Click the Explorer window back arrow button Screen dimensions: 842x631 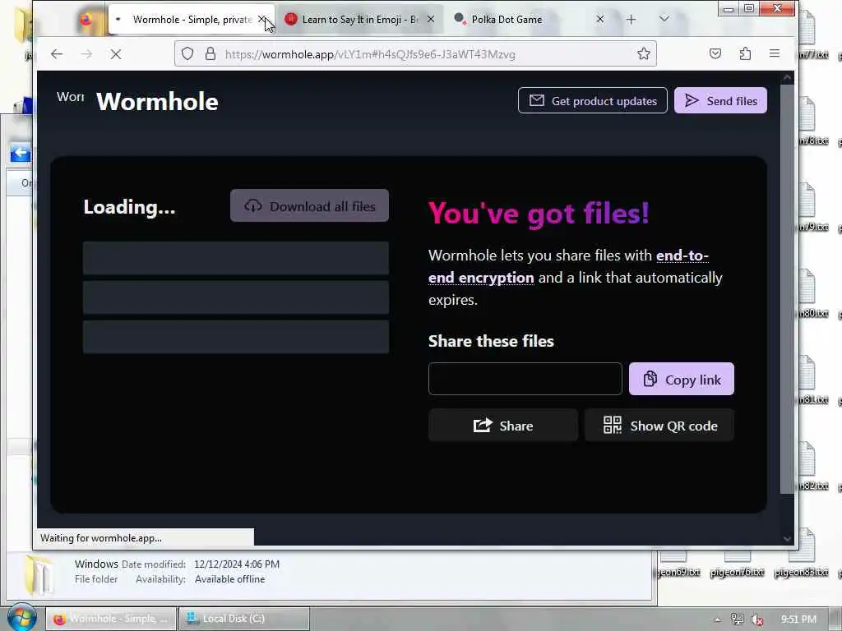[x=20, y=153]
